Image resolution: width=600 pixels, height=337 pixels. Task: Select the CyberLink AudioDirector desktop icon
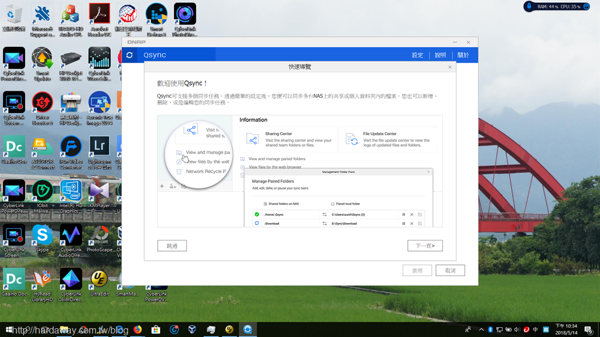tap(71, 240)
